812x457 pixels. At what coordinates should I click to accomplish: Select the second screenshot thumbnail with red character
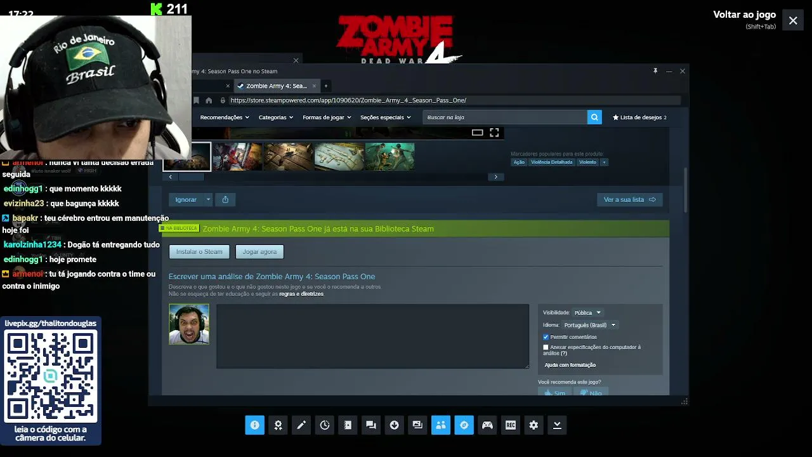(237, 156)
